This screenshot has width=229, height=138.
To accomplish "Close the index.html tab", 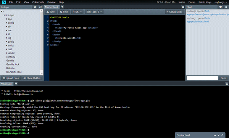I will 46,7.
